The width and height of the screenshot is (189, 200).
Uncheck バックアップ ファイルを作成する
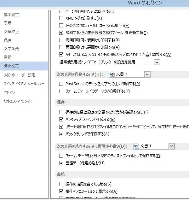tap(61, 120)
